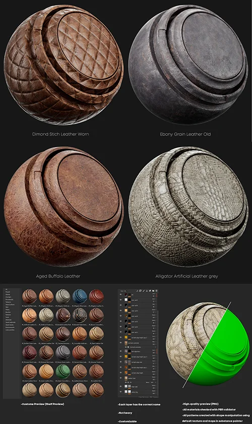The width and height of the screenshot is (252, 424).
Task: Open blend mode dropdown of Leather Color layer
Action: pos(154,377)
